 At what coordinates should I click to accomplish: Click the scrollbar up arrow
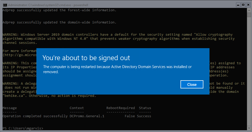(x=249, y=10)
